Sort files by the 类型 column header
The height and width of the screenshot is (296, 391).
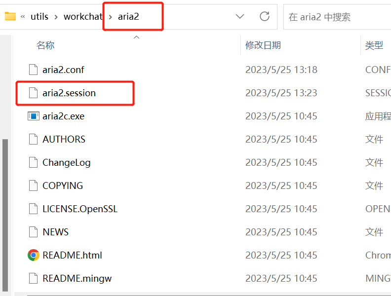(x=374, y=45)
